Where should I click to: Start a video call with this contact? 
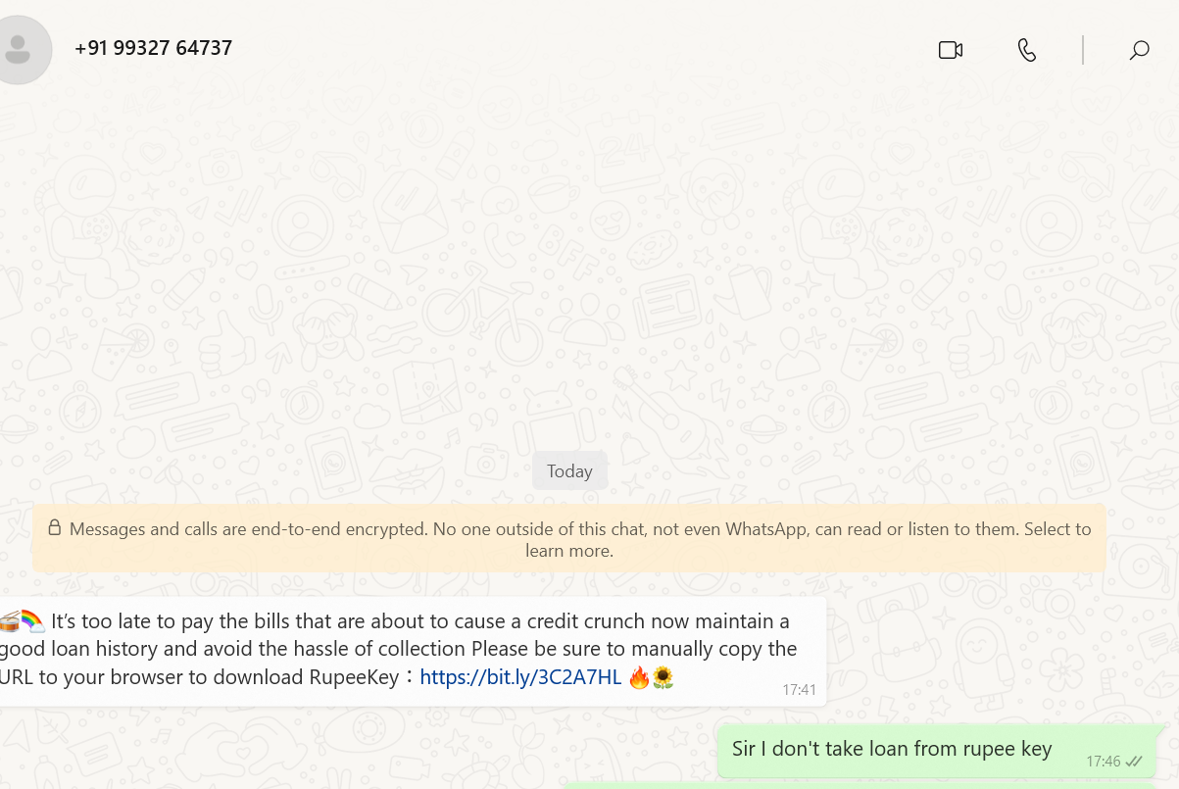click(950, 50)
